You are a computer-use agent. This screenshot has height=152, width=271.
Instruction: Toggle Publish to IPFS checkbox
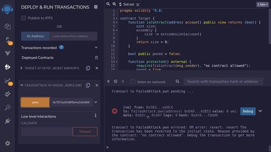[24, 18]
